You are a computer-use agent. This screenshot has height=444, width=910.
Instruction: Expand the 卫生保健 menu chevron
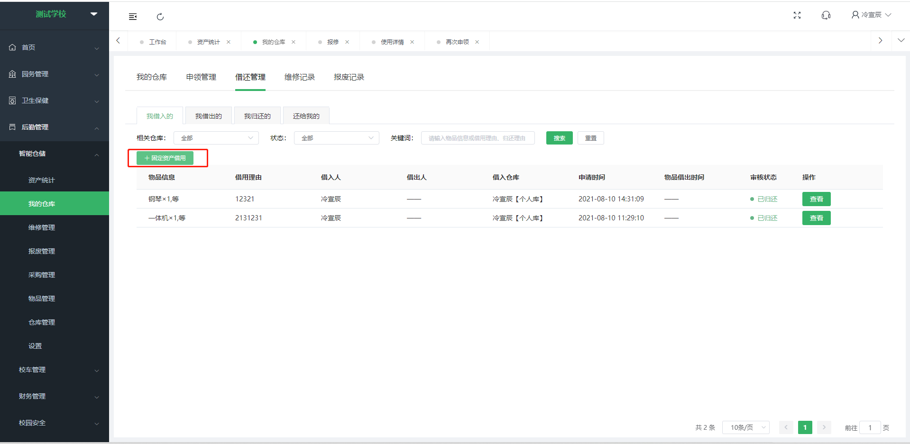(97, 101)
